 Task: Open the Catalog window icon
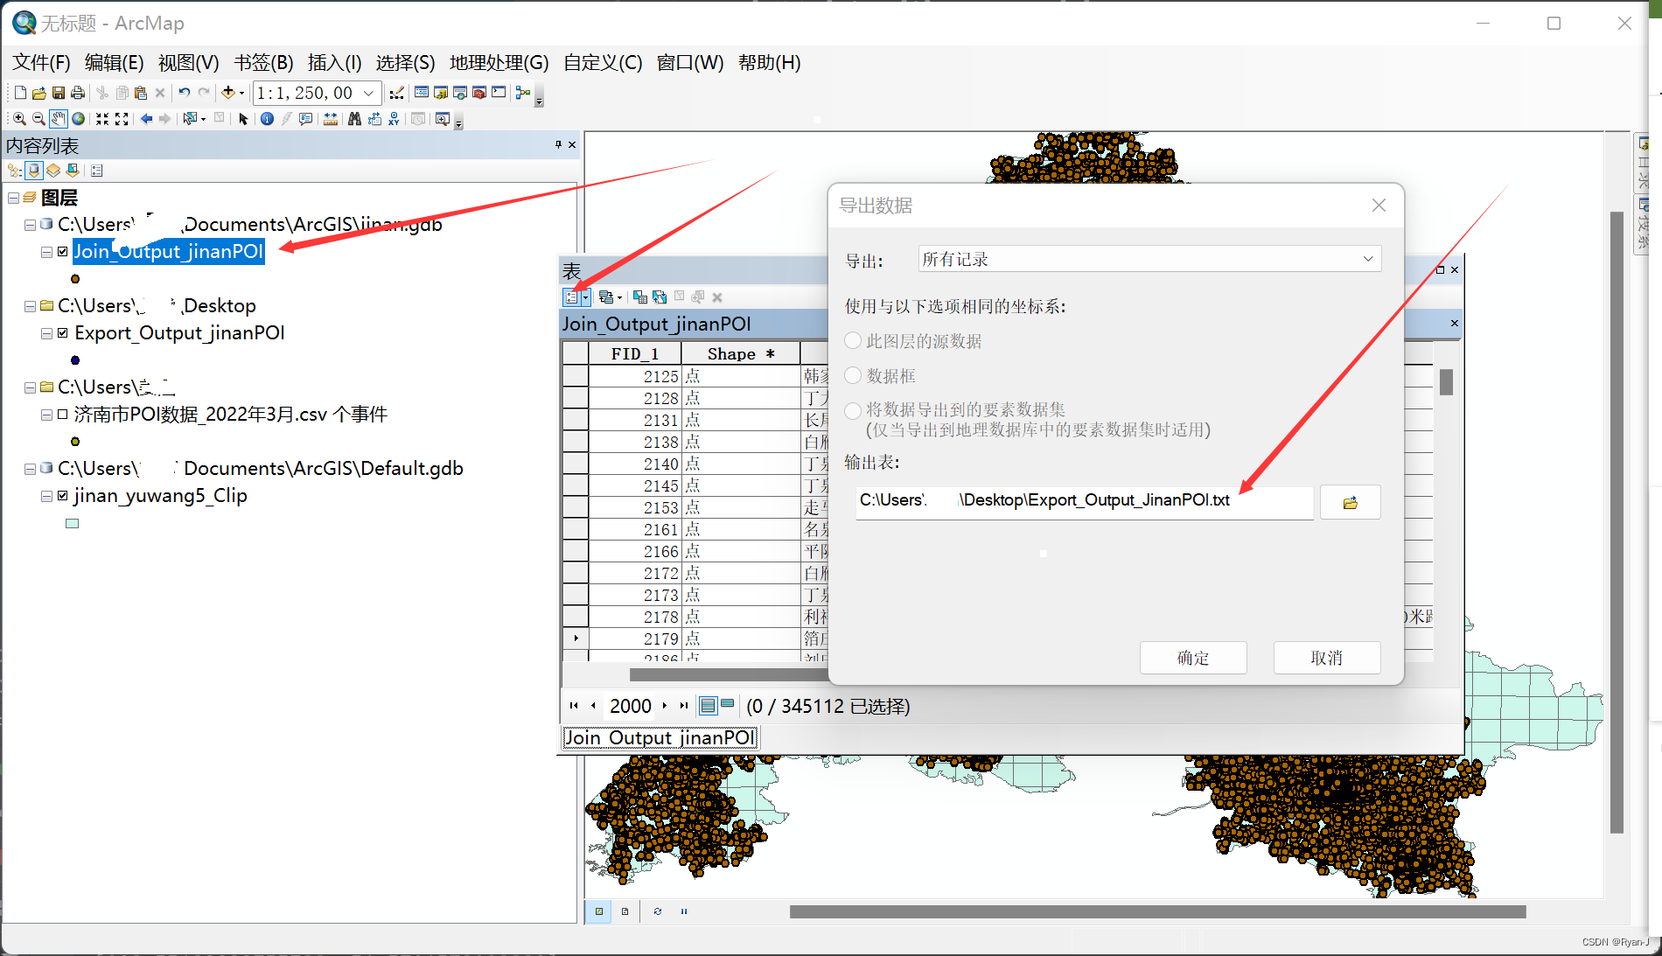coord(441,93)
